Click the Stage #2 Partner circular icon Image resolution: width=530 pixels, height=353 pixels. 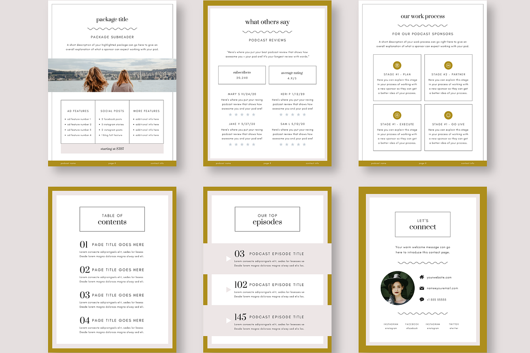(x=448, y=65)
